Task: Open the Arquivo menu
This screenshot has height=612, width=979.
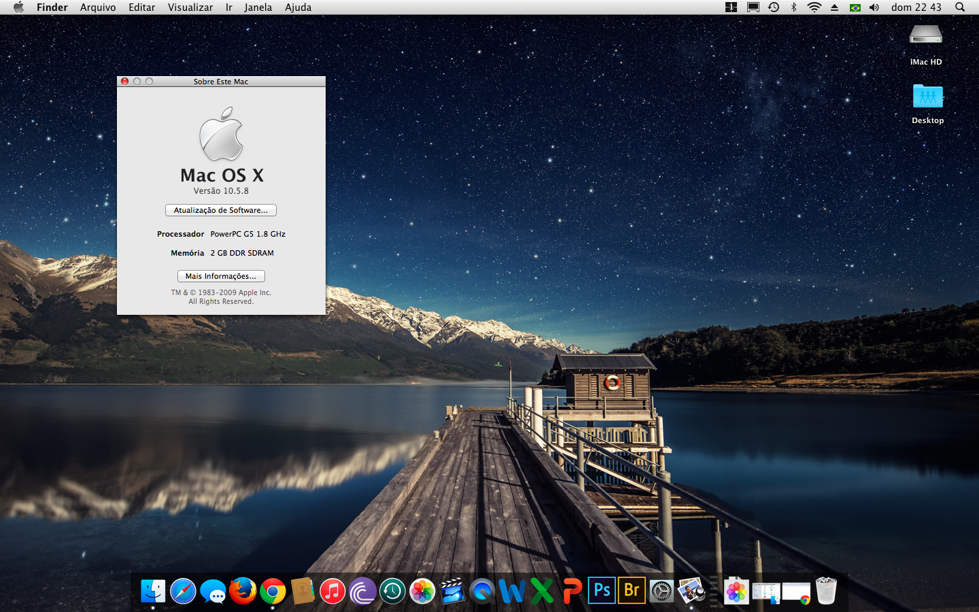Action: (98, 7)
